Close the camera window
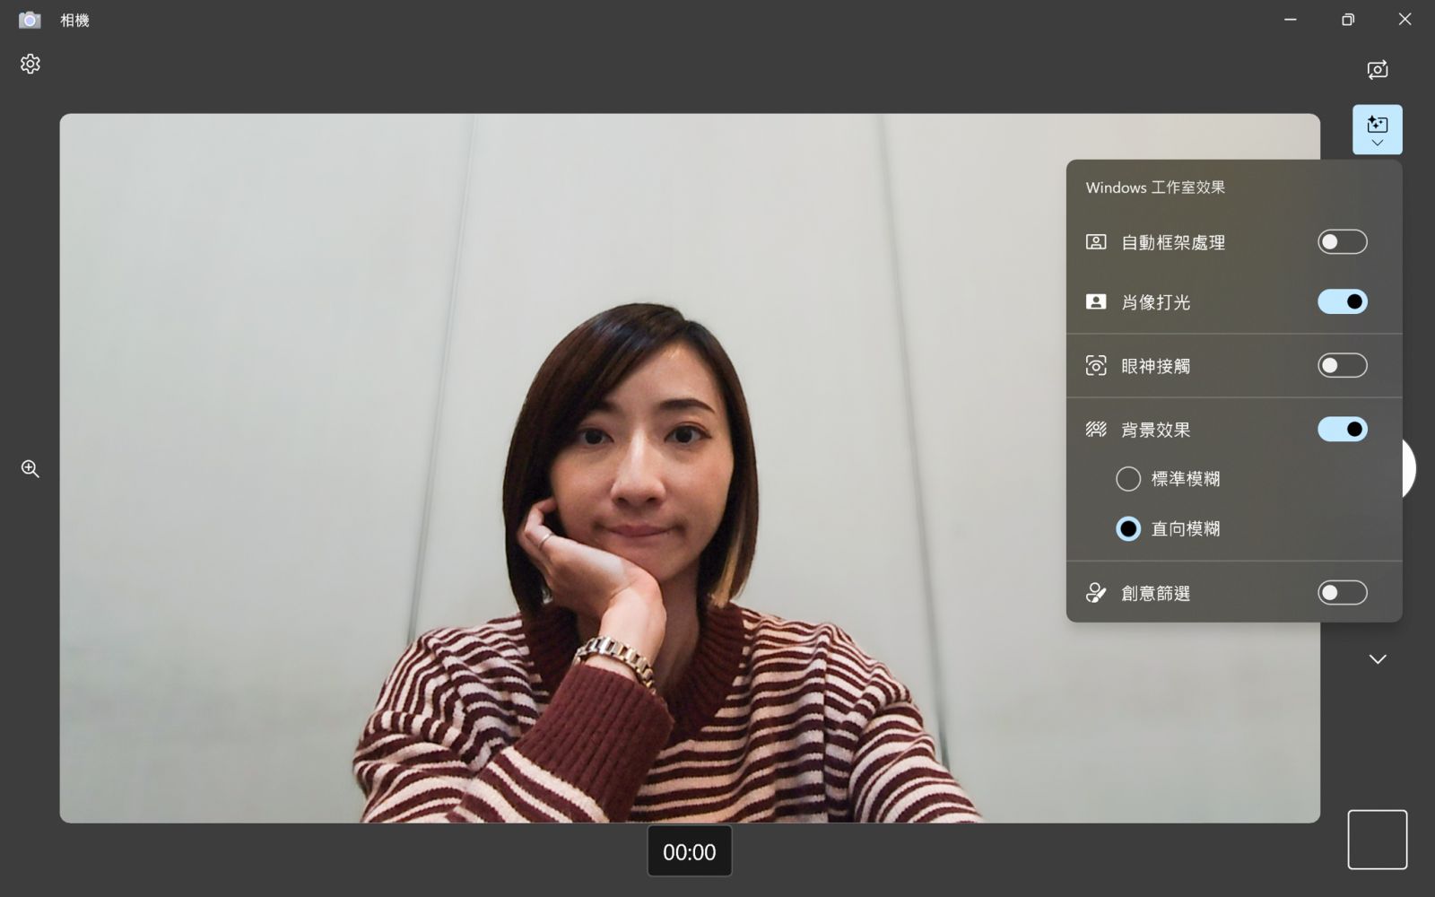Image resolution: width=1435 pixels, height=897 pixels. pos(1405,20)
